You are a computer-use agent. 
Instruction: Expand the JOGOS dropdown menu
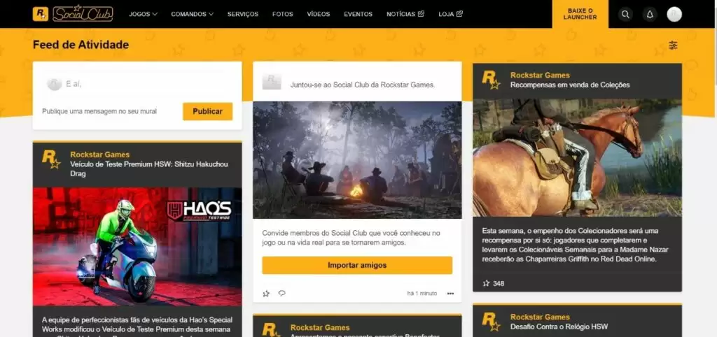tap(143, 14)
